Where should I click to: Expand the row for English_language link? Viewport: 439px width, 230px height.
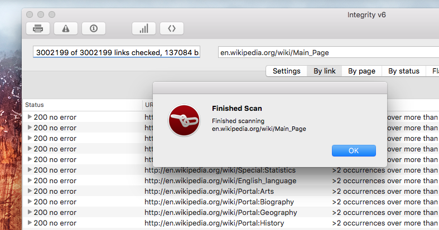click(x=30, y=180)
